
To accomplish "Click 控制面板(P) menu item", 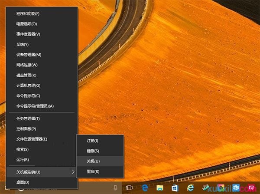I will click(26, 129).
